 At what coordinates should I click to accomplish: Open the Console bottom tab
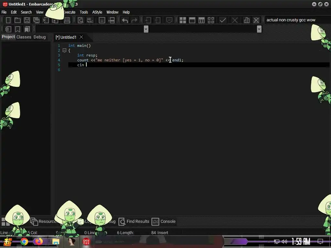164,222
